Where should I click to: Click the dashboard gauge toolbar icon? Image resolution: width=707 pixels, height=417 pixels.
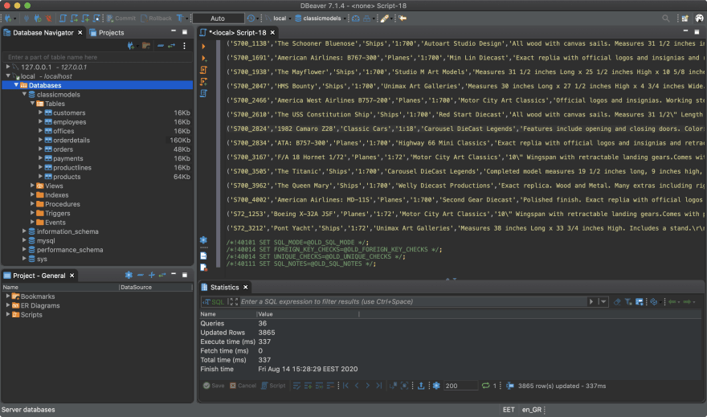coord(356,18)
